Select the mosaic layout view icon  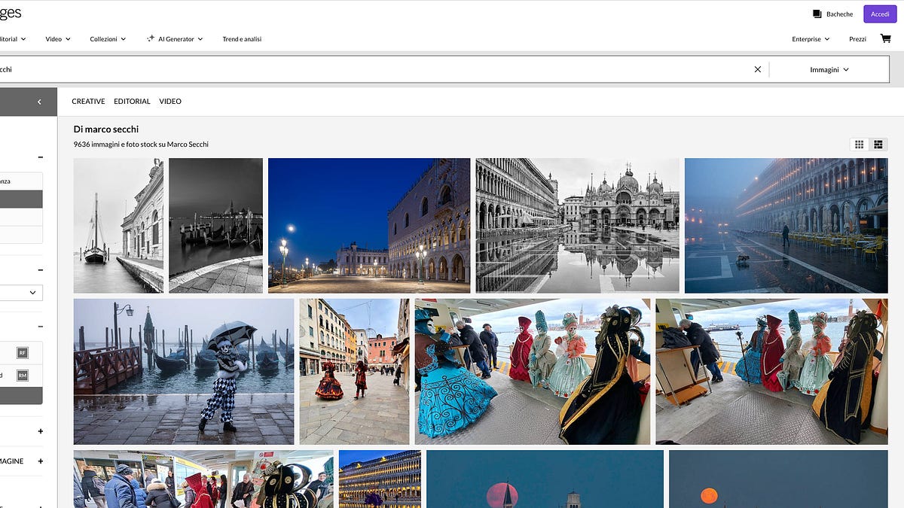(878, 144)
